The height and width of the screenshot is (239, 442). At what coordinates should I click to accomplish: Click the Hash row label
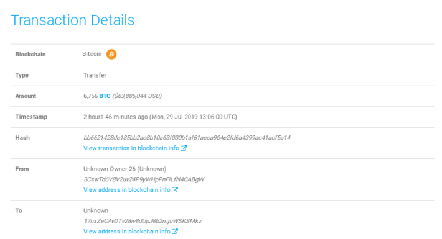pyautogui.click(x=22, y=137)
